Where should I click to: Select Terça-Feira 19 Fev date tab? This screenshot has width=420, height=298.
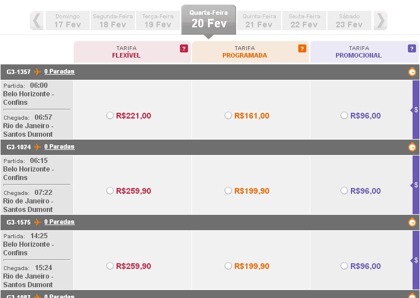point(158,21)
